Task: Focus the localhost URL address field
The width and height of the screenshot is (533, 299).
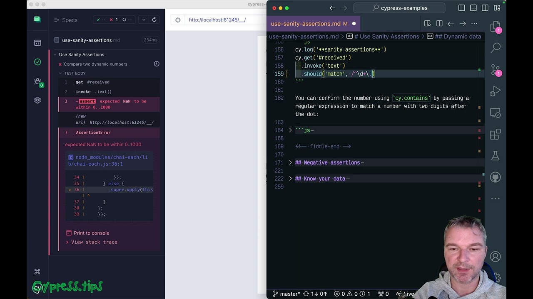Action: coord(217,20)
